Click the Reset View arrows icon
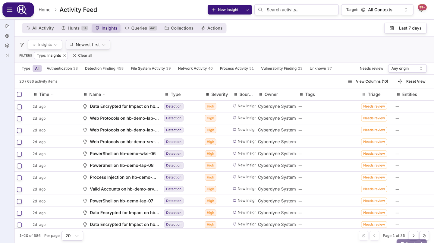 (400, 81)
